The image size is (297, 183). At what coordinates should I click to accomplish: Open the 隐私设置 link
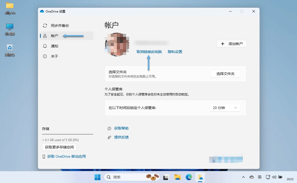click(175, 52)
